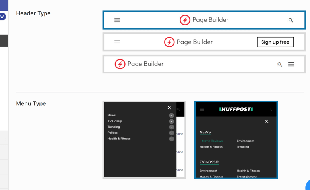Click Politics in sidebar menu preview
Image resolution: width=310 pixels, height=190 pixels.
[x=112, y=133]
